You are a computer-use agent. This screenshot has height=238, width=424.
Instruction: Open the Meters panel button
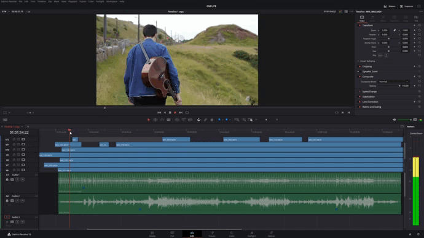click(390, 6)
